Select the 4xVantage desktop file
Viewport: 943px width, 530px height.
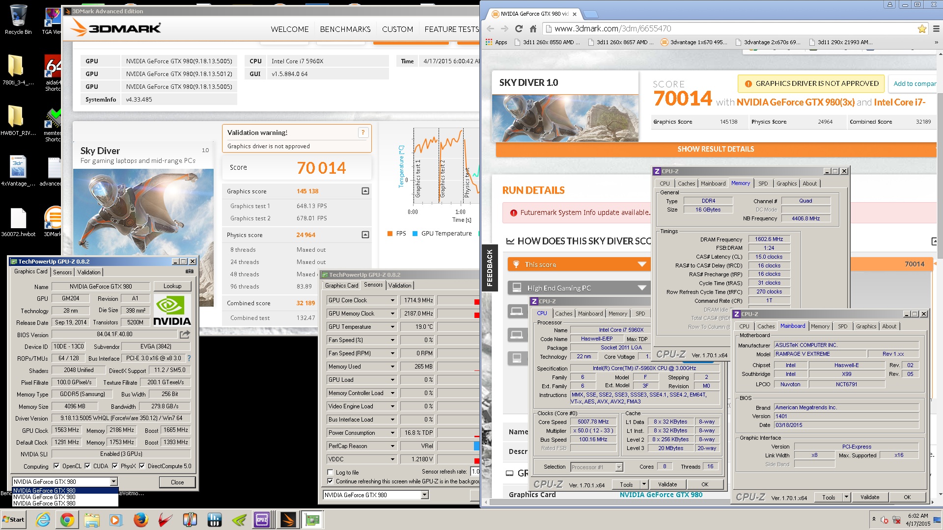pos(18,170)
